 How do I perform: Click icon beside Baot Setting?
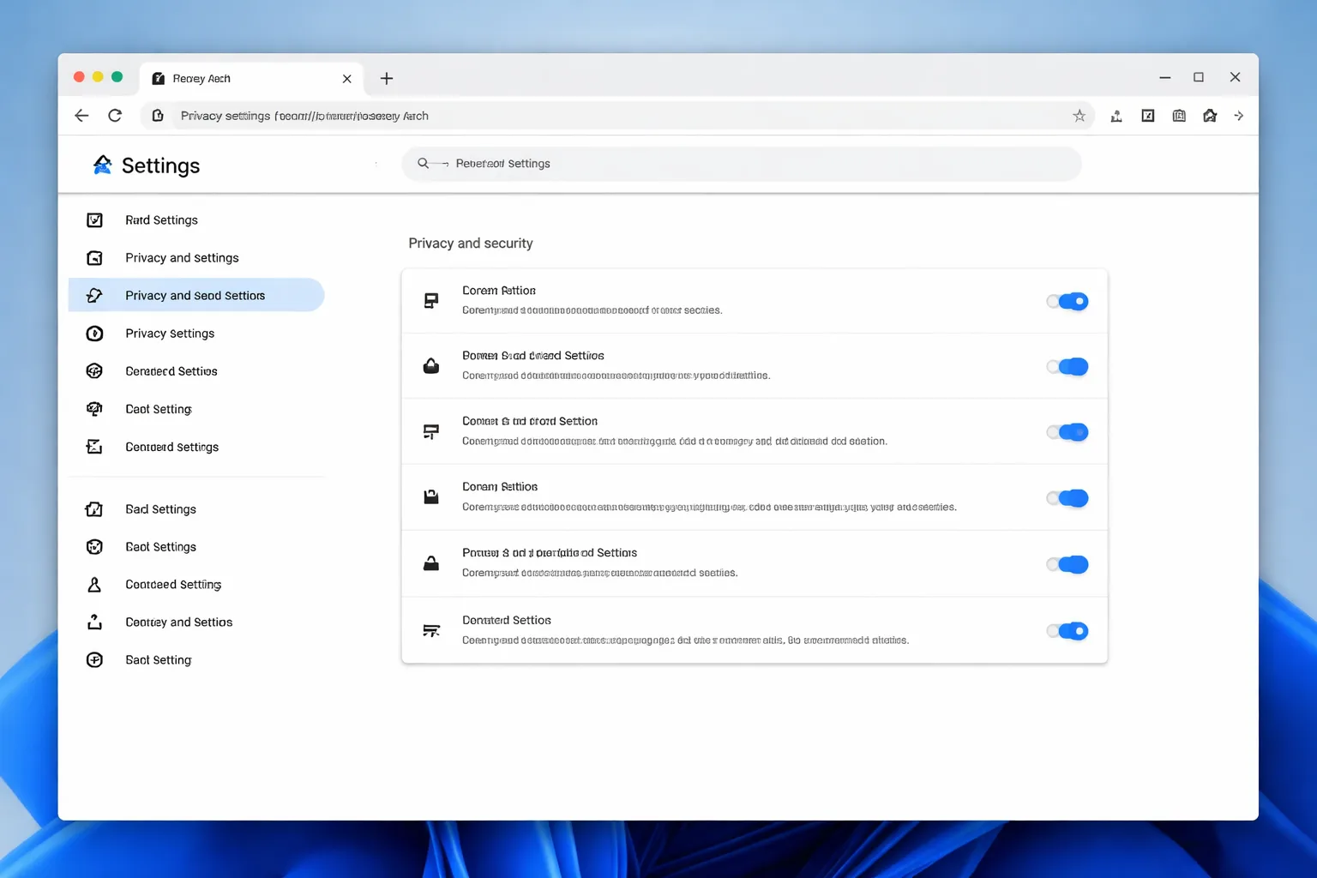tap(95, 660)
